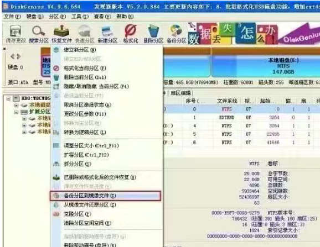Click the 备份分区 toolbar icon
Image resolution: width=320 pixels, height=247 pixels.
coord(176,34)
